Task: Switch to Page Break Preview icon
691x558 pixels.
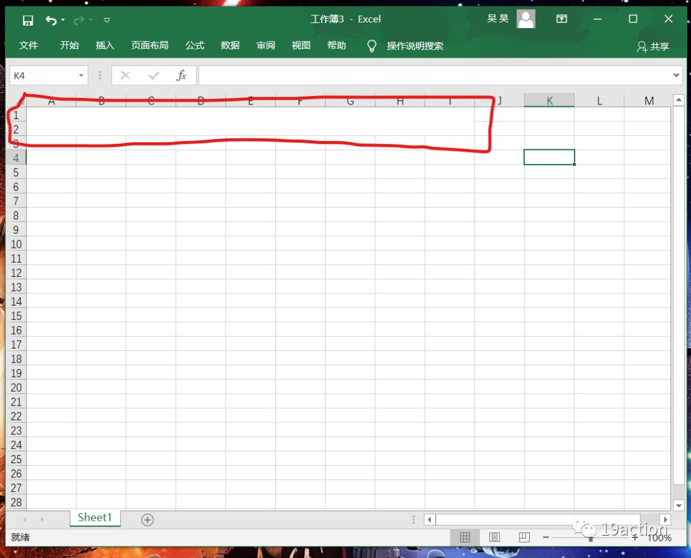Action: click(524, 537)
